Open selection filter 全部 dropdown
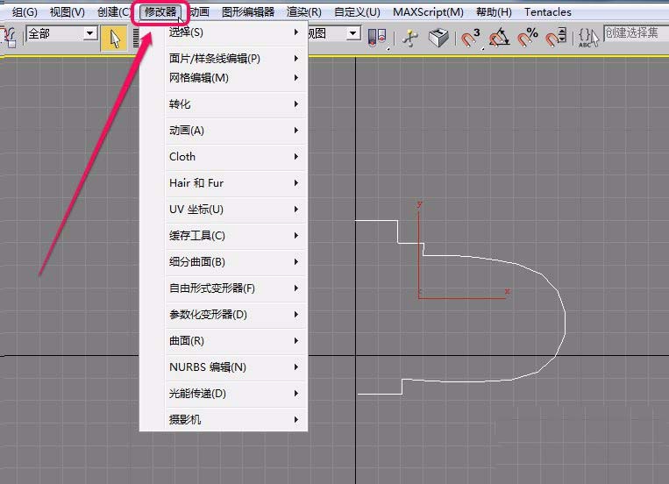This screenshot has width=669, height=484. tap(90, 32)
